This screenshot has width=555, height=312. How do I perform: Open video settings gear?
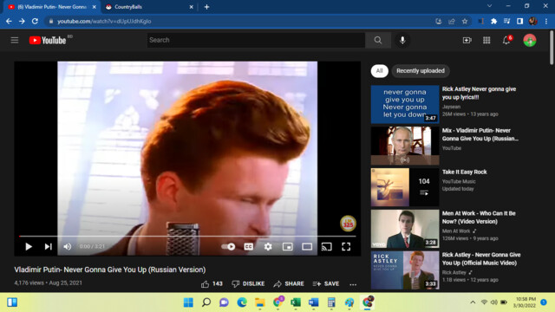(x=268, y=246)
